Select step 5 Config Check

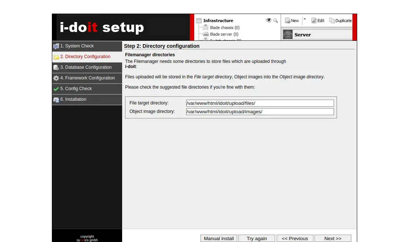coord(87,89)
